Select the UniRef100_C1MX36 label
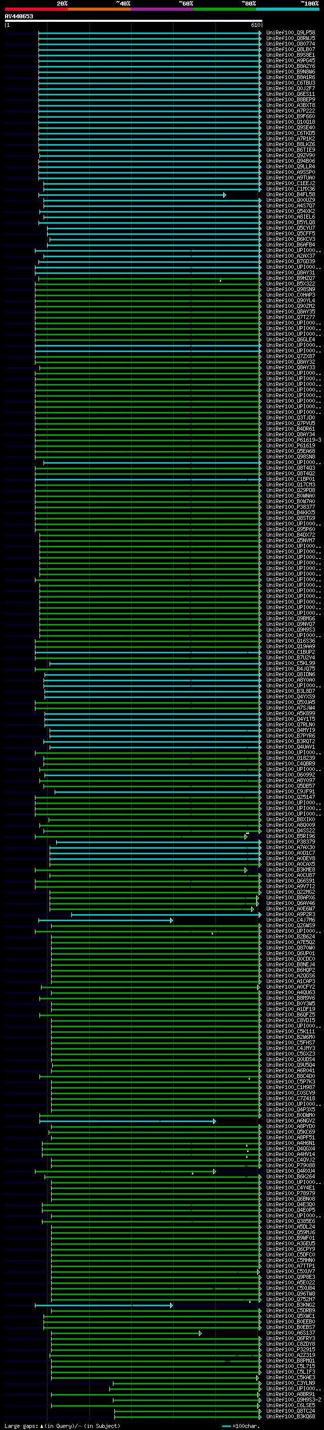The image size is (324, 1430). tap(291, 189)
